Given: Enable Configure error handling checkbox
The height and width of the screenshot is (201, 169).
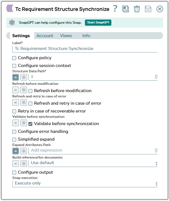Looking at the screenshot, I should (14, 132).
